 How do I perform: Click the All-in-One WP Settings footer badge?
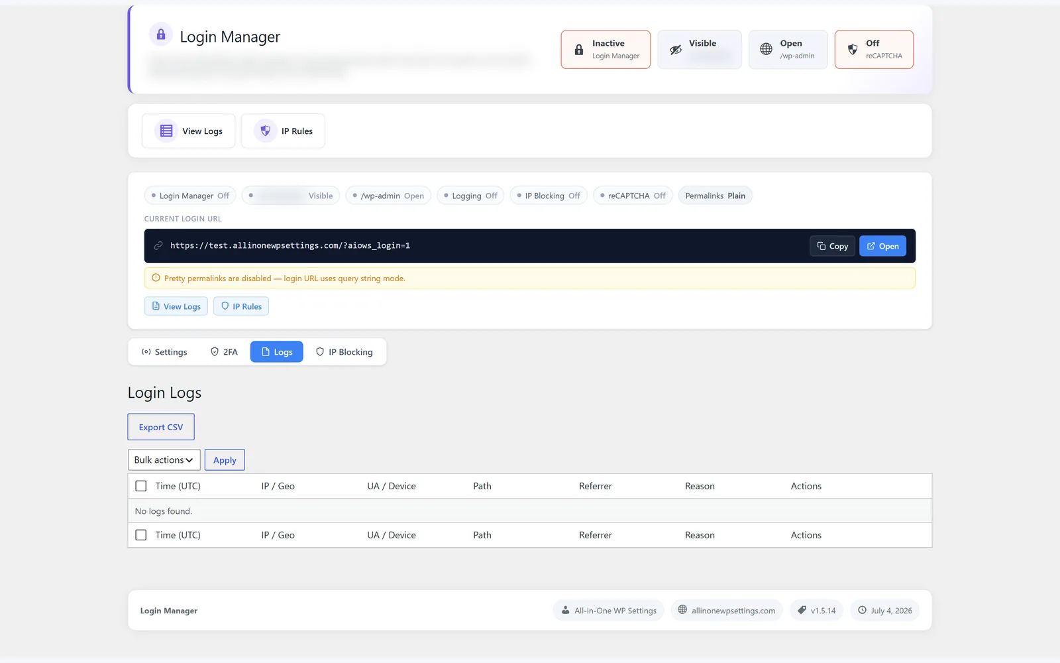[609, 611]
